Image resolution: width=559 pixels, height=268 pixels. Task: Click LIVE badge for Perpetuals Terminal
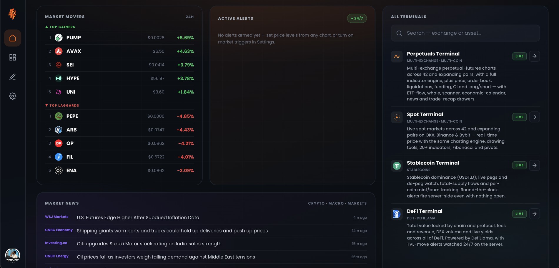point(520,56)
